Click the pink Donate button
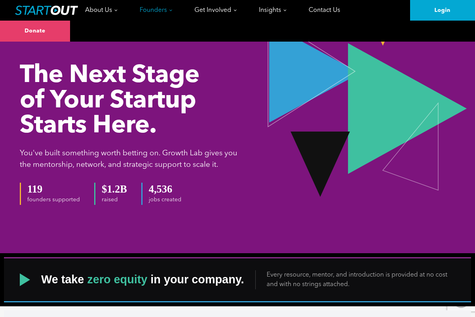This screenshot has width=475, height=317. pos(35,31)
